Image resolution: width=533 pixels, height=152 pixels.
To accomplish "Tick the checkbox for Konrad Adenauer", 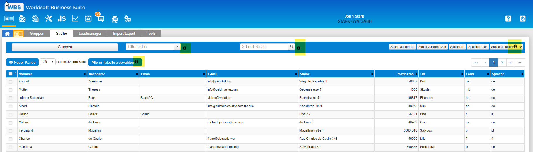I will point(11,82).
